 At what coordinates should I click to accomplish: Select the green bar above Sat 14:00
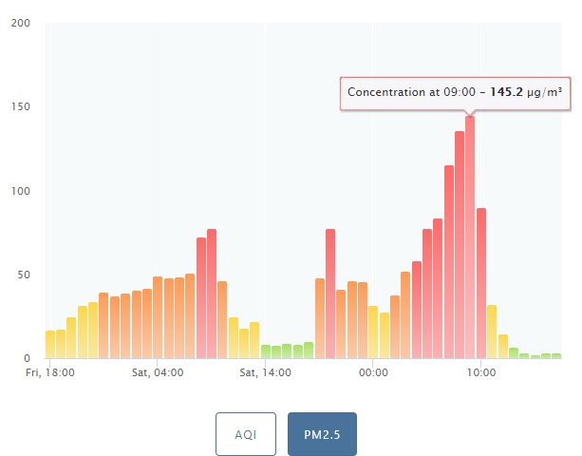pyautogui.click(x=266, y=351)
